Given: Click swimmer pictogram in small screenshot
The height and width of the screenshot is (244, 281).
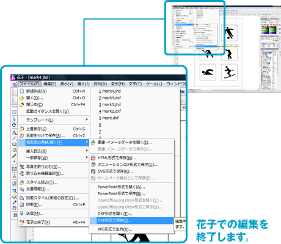Looking at the screenshot, I should pos(208,72).
